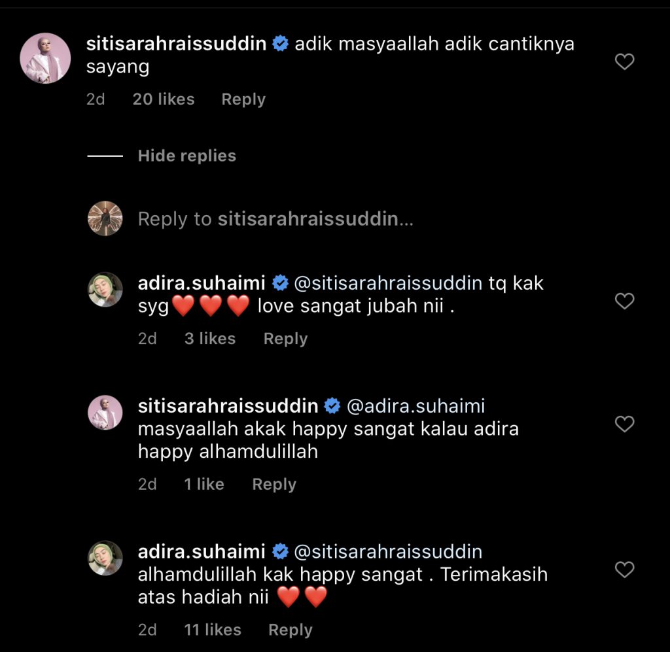Image resolution: width=670 pixels, height=652 pixels.
Task: Reply to the comment with 1 like
Action: click(x=274, y=485)
